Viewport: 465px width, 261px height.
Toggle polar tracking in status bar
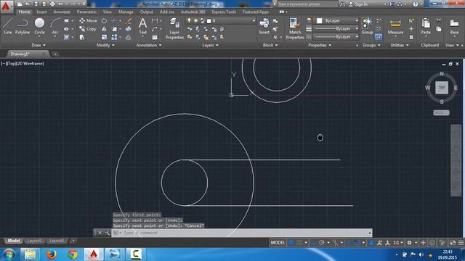322,243
